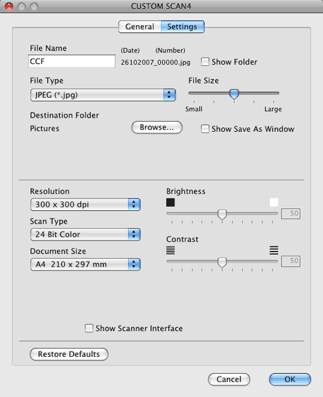Enable the Show Folder checkbox
This screenshot has width=323, height=397.
(205, 62)
